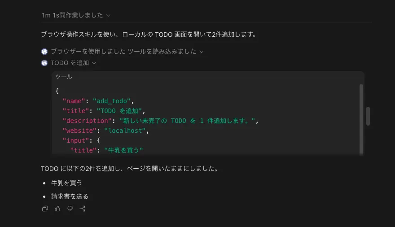Give the response a thumbs up
This screenshot has width=395, height=227.
pos(57,209)
